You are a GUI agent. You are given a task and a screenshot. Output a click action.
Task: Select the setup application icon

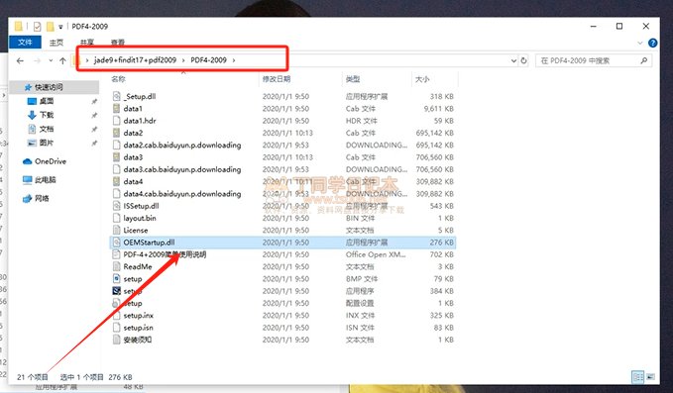pyautogui.click(x=116, y=291)
